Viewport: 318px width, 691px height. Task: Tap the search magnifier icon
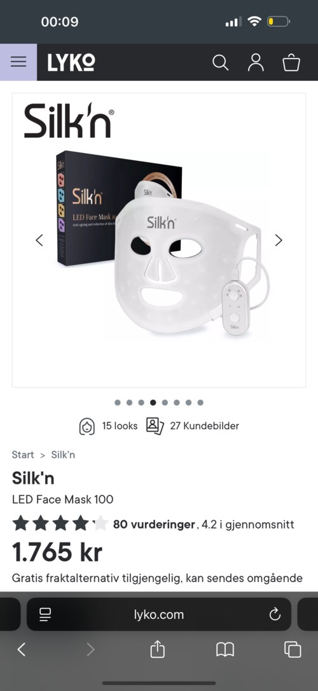(x=220, y=62)
